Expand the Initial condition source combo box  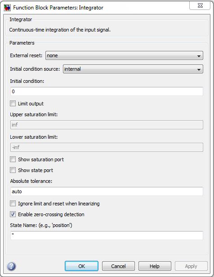133,69
